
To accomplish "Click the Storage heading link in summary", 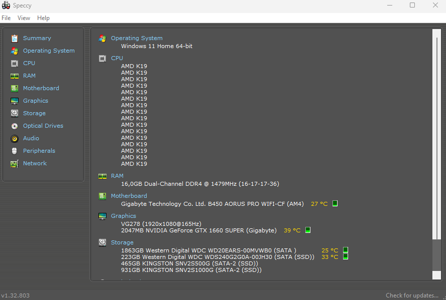I will [x=122, y=242].
